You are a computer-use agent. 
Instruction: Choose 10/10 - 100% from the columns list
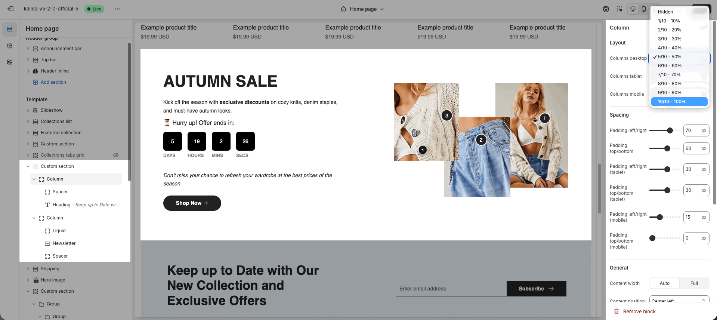(x=679, y=102)
